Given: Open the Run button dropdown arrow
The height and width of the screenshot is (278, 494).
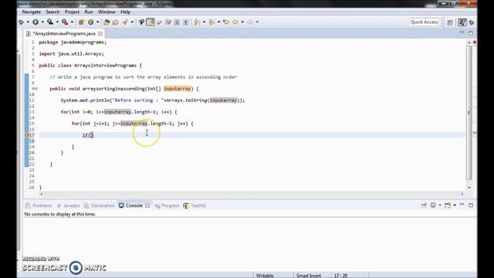Looking at the screenshot, I should (42, 22).
